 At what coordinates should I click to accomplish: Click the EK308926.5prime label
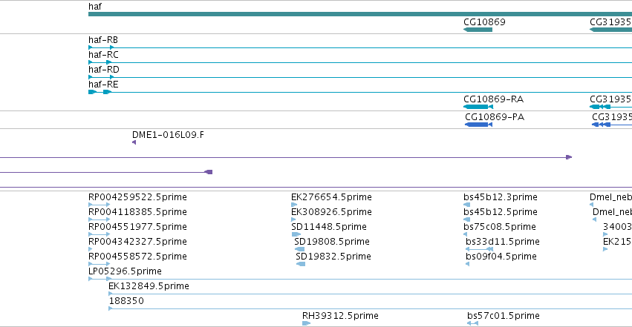331,212
